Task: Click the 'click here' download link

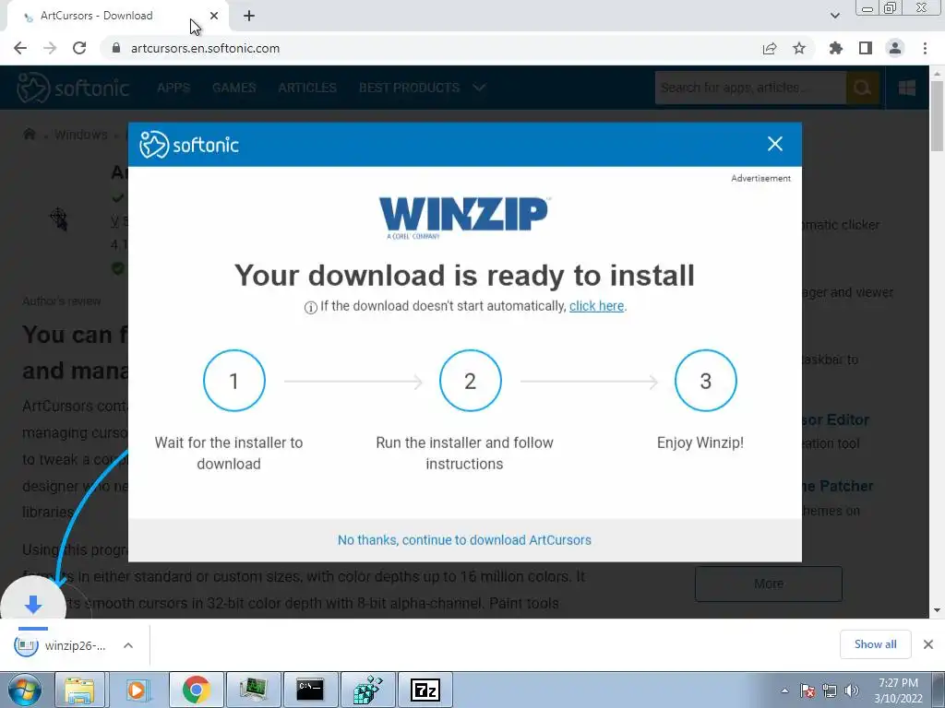Action: pyautogui.click(x=597, y=306)
